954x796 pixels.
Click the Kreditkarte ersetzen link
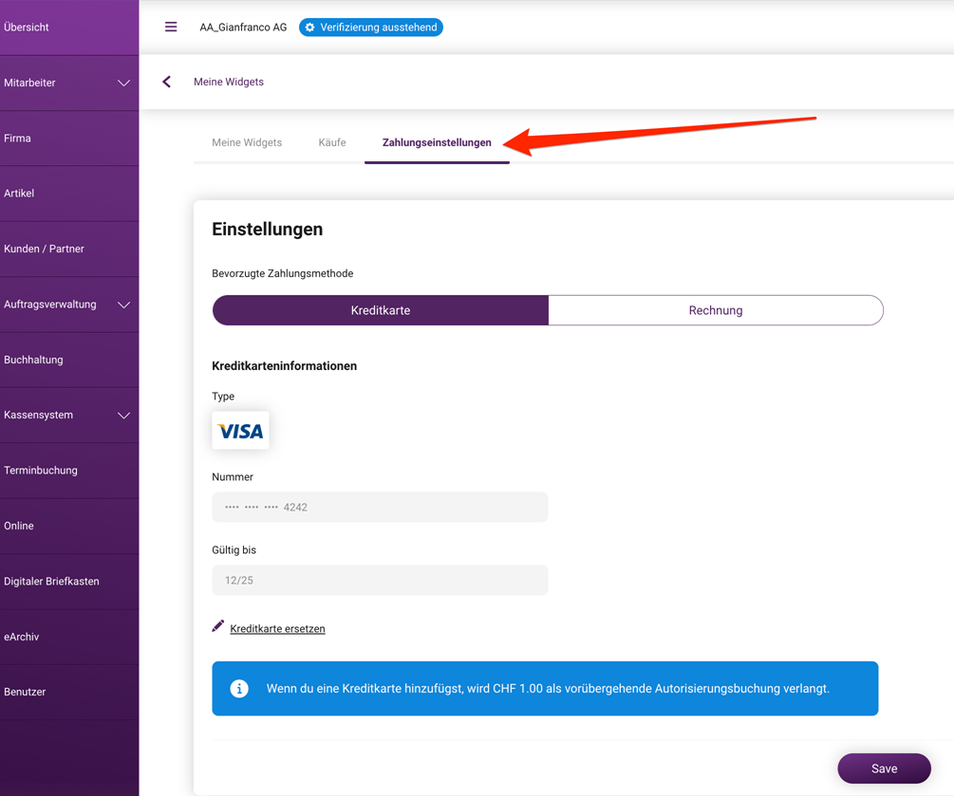click(277, 628)
